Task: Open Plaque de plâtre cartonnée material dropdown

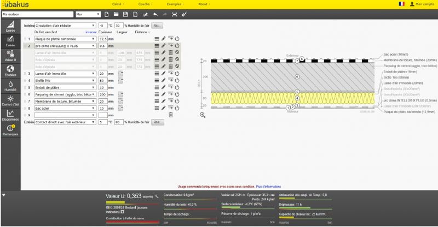Action: 65,39
